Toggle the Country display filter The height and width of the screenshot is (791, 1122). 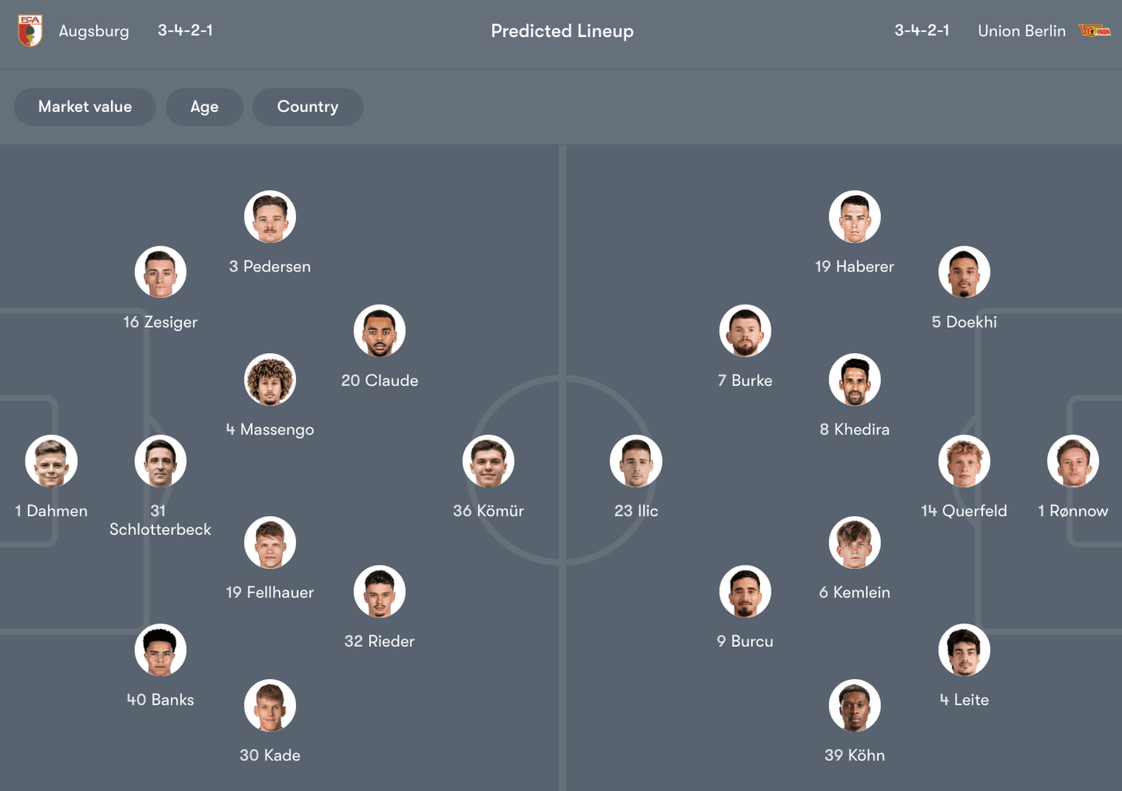click(308, 107)
